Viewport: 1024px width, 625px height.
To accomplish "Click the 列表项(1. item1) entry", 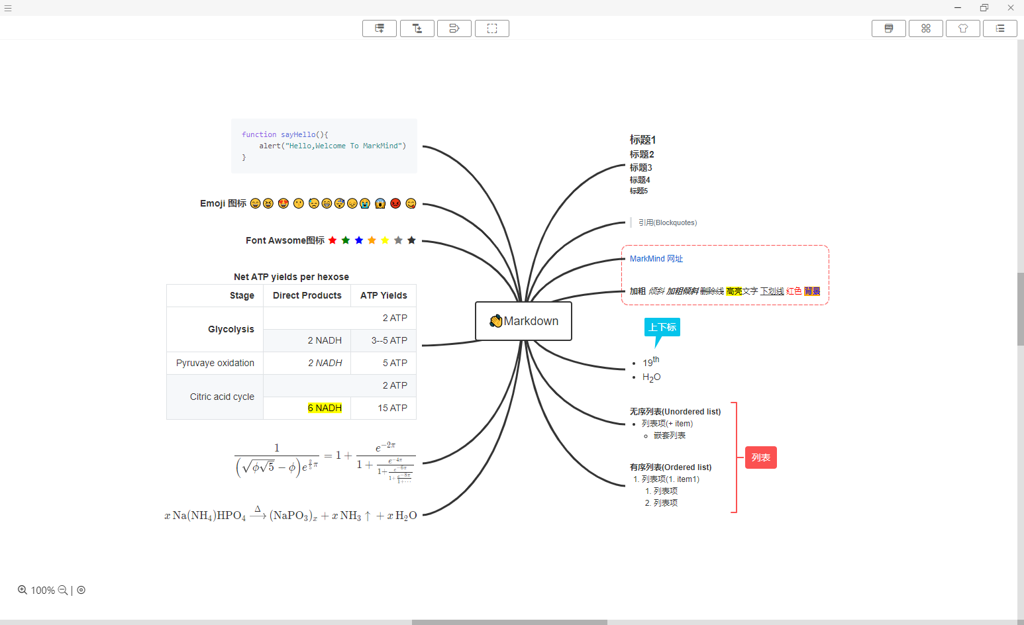I will [670, 479].
